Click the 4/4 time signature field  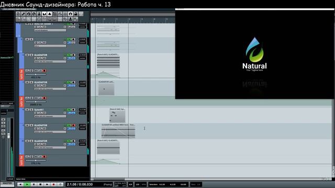(x=130, y=184)
